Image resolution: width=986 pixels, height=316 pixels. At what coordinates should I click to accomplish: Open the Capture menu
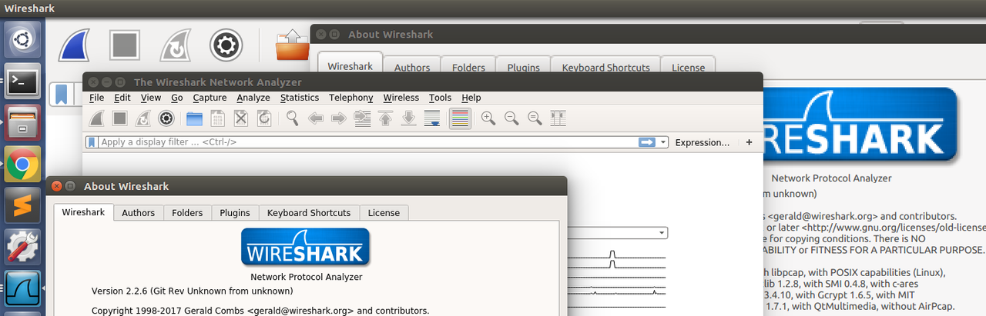210,98
